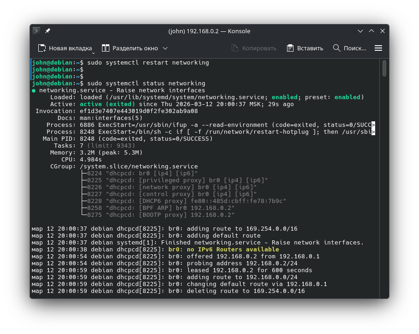Maximize the Konsole window
This screenshot has width=419, height=334.
(371, 31)
